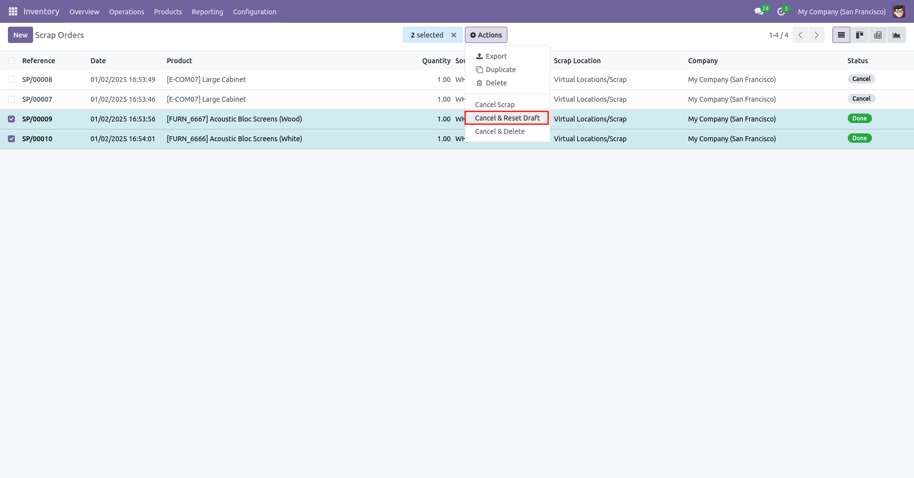The width and height of the screenshot is (914, 478).
Task: Open the apps grid home menu icon
Action: (13, 11)
